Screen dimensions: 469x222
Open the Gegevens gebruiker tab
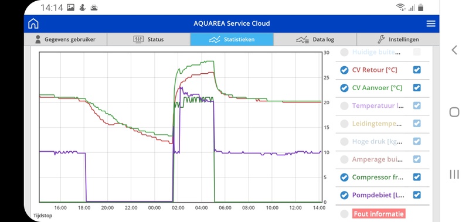pos(65,39)
